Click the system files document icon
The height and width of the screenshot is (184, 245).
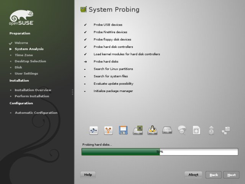196,130
